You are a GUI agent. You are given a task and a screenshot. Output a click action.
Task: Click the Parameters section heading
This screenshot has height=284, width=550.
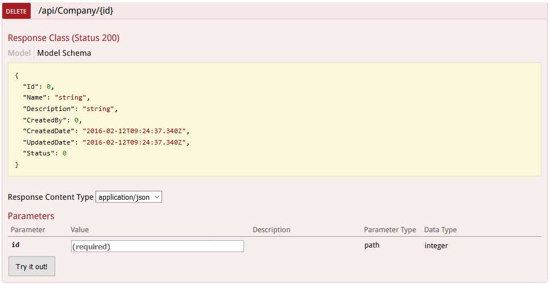point(31,216)
